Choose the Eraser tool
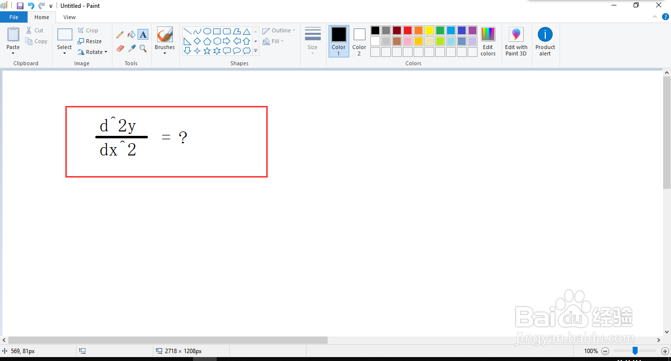The height and width of the screenshot is (361, 671). [x=120, y=48]
